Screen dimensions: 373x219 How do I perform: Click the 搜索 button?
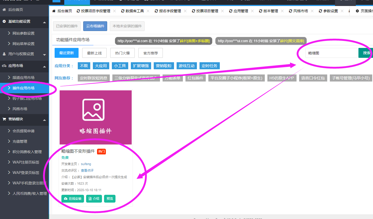[x=366, y=53]
